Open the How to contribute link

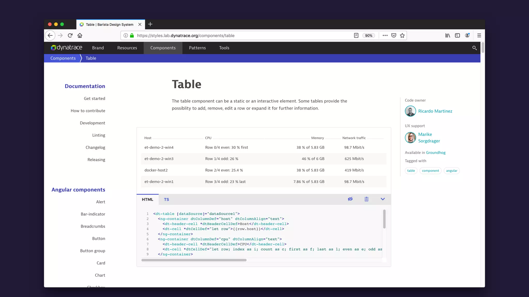88,111
